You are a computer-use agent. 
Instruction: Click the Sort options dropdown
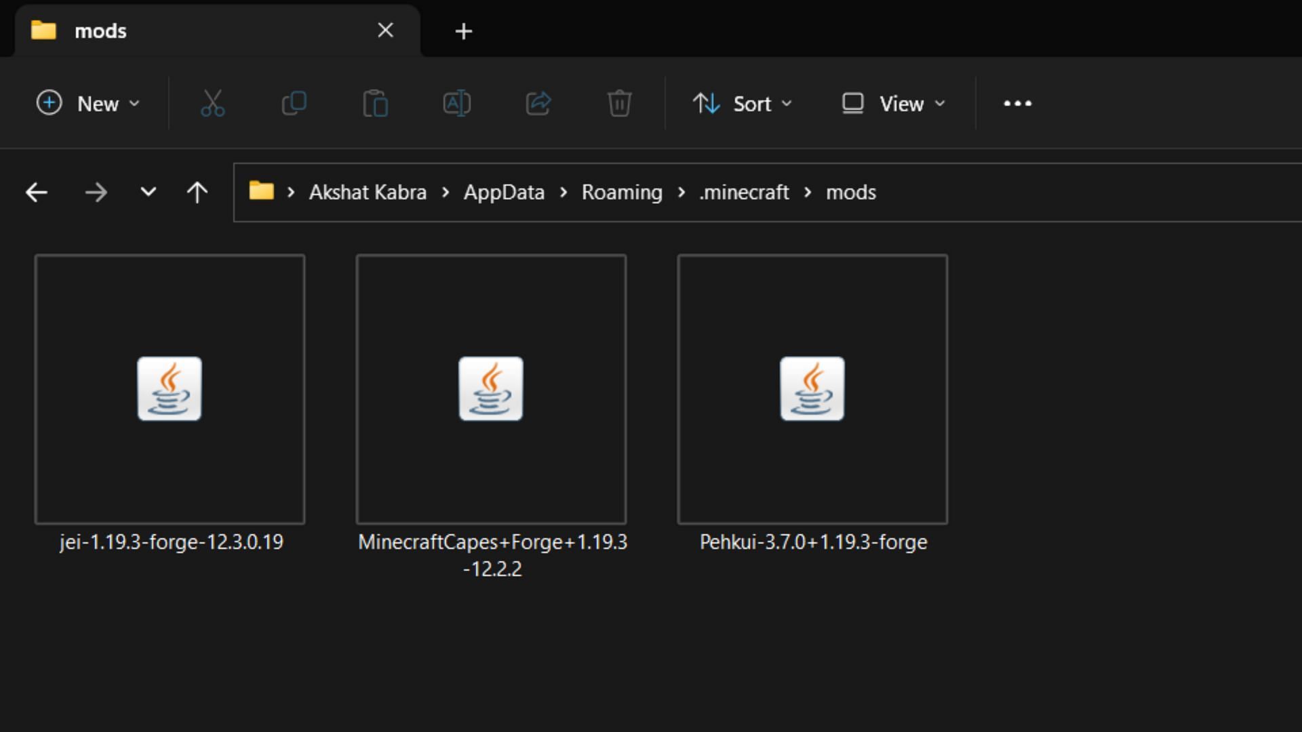[743, 103]
